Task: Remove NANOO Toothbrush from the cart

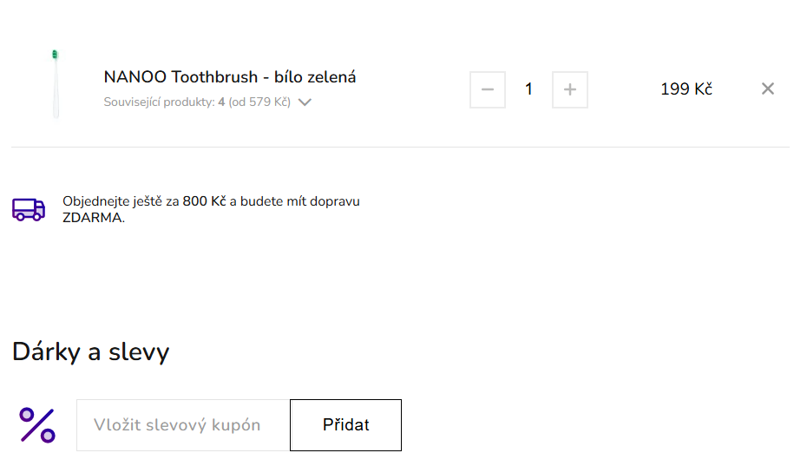Action: click(767, 89)
